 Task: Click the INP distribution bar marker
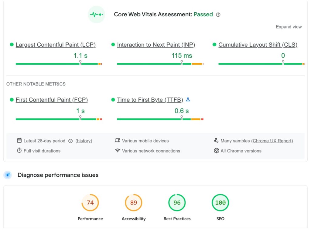click(182, 62)
